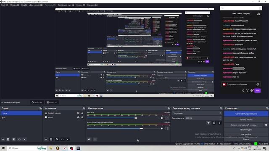Viewport: 269px width, 151px height.
Task: Open the Вид menu
Action: [24, 5]
